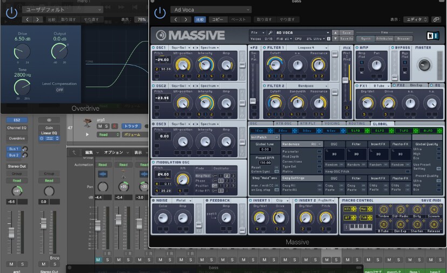Select the Browser view in Massive
The height and width of the screenshot is (273, 447).
pyautogui.click(x=403, y=38)
